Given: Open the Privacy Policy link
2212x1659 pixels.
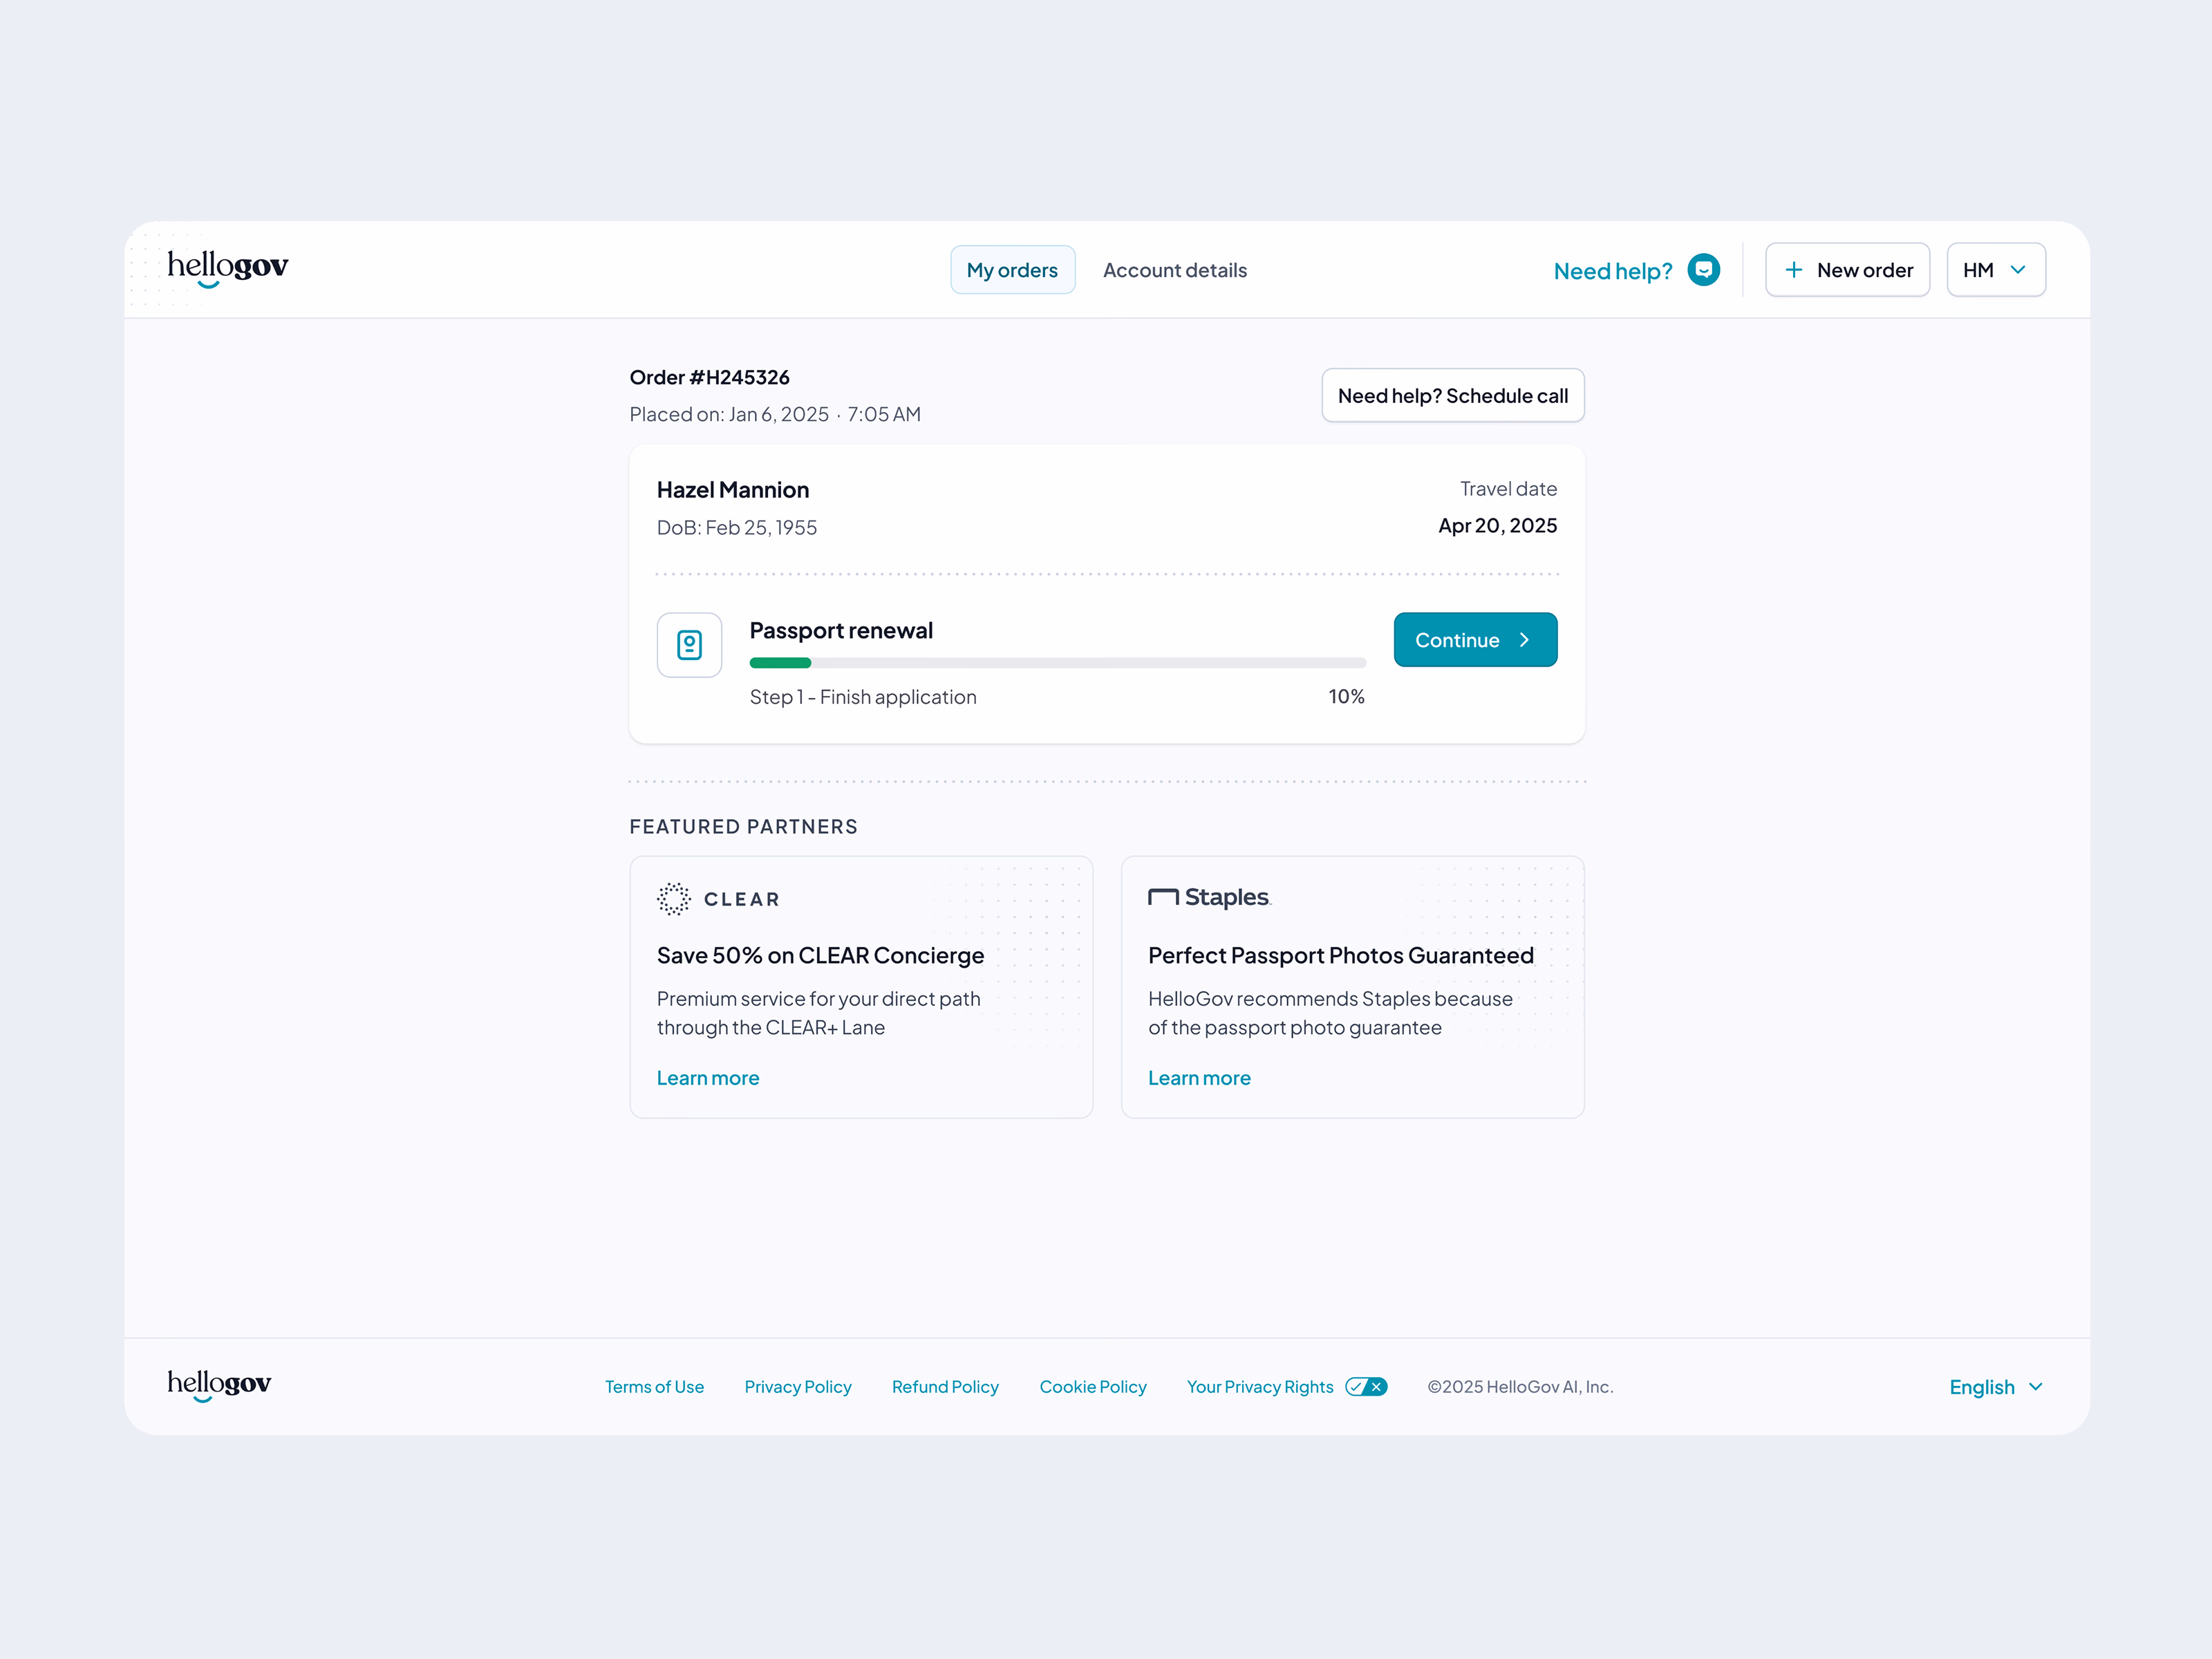Looking at the screenshot, I should tap(798, 1387).
